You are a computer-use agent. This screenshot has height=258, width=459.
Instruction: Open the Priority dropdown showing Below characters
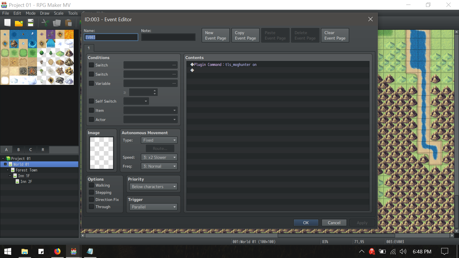point(153,187)
